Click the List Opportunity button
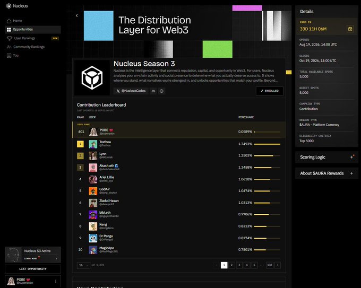 point(33,269)
